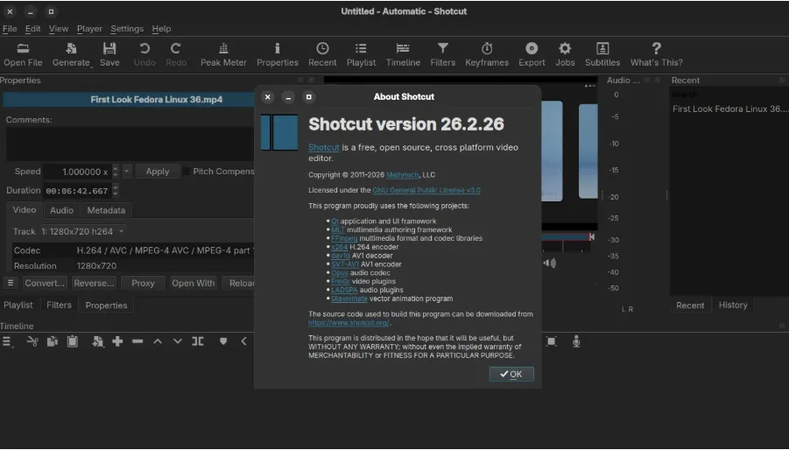Click the timeline Overwrite down-arrow icon
The height and width of the screenshot is (450, 789).
(x=178, y=341)
